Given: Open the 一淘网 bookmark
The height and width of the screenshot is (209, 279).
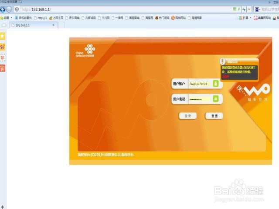Looking at the screenshot, I should coord(117,18).
